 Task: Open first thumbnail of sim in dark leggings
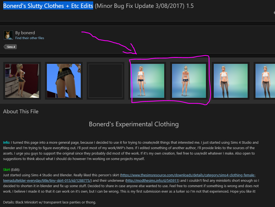[x=231, y=81]
